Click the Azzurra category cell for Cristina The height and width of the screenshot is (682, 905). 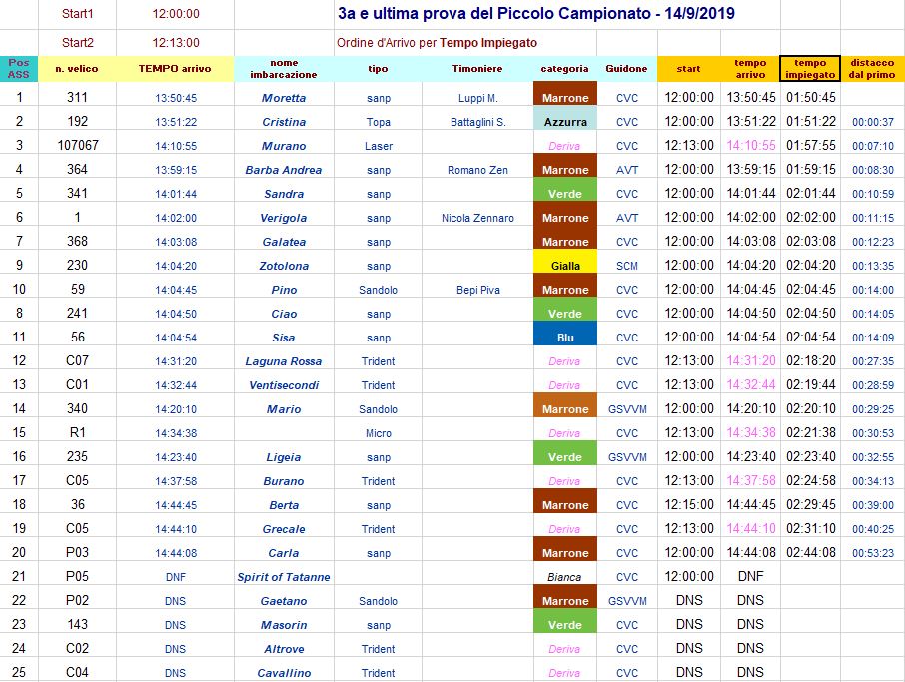point(565,122)
